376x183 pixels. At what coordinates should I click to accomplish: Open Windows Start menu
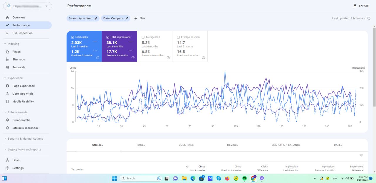[x=114, y=178]
